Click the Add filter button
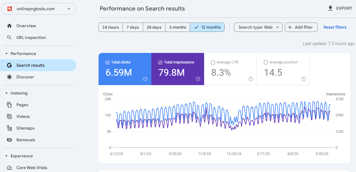Viewport: 356px width, 172px height. click(301, 27)
